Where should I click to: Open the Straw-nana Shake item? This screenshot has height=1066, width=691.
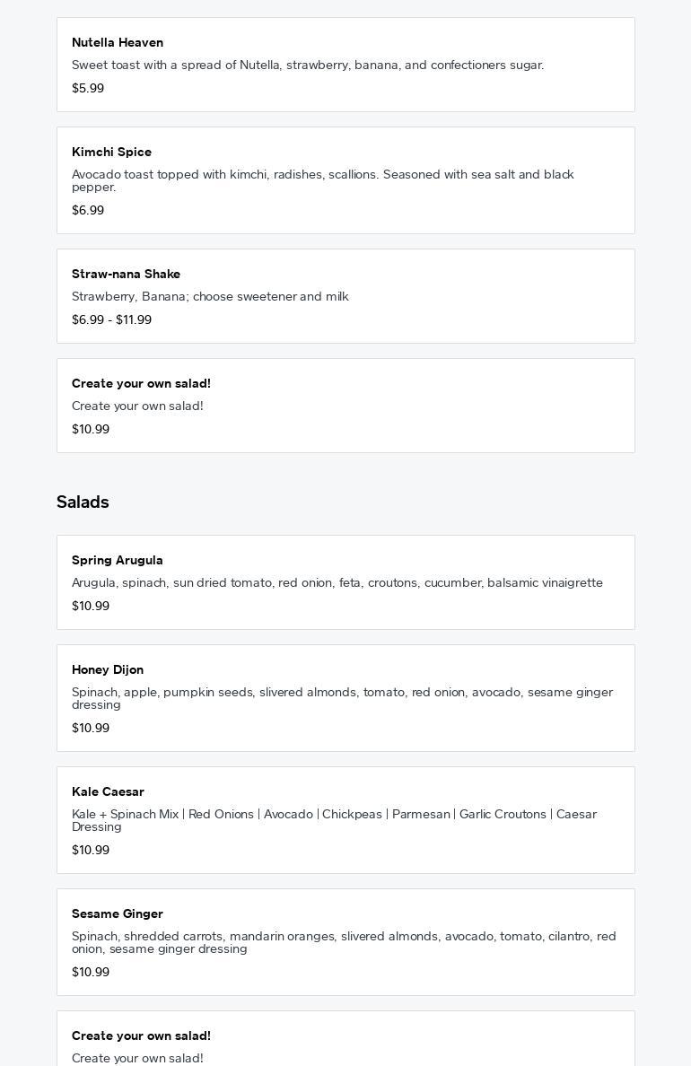[126, 274]
